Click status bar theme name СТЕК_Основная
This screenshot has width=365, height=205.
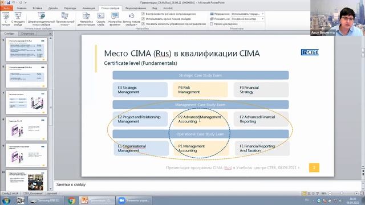33,194
